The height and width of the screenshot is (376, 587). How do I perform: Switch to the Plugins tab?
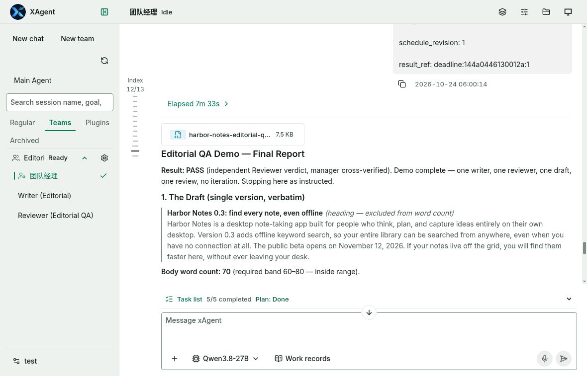[x=98, y=123]
